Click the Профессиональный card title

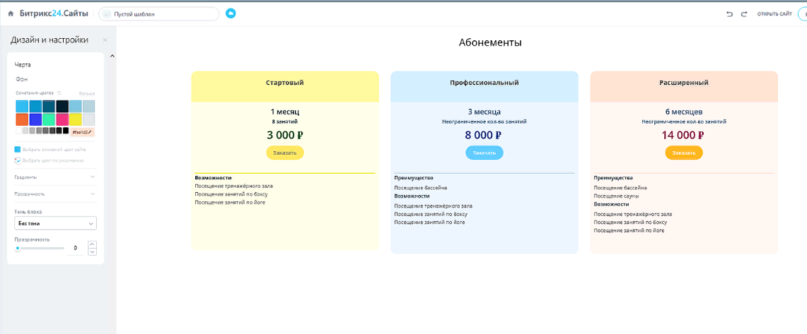pyautogui.click(x=484, y=83)
